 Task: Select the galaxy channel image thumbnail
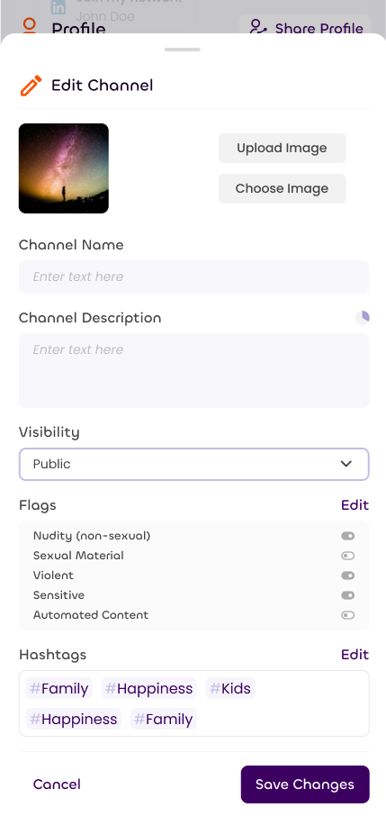click(64, 168)
